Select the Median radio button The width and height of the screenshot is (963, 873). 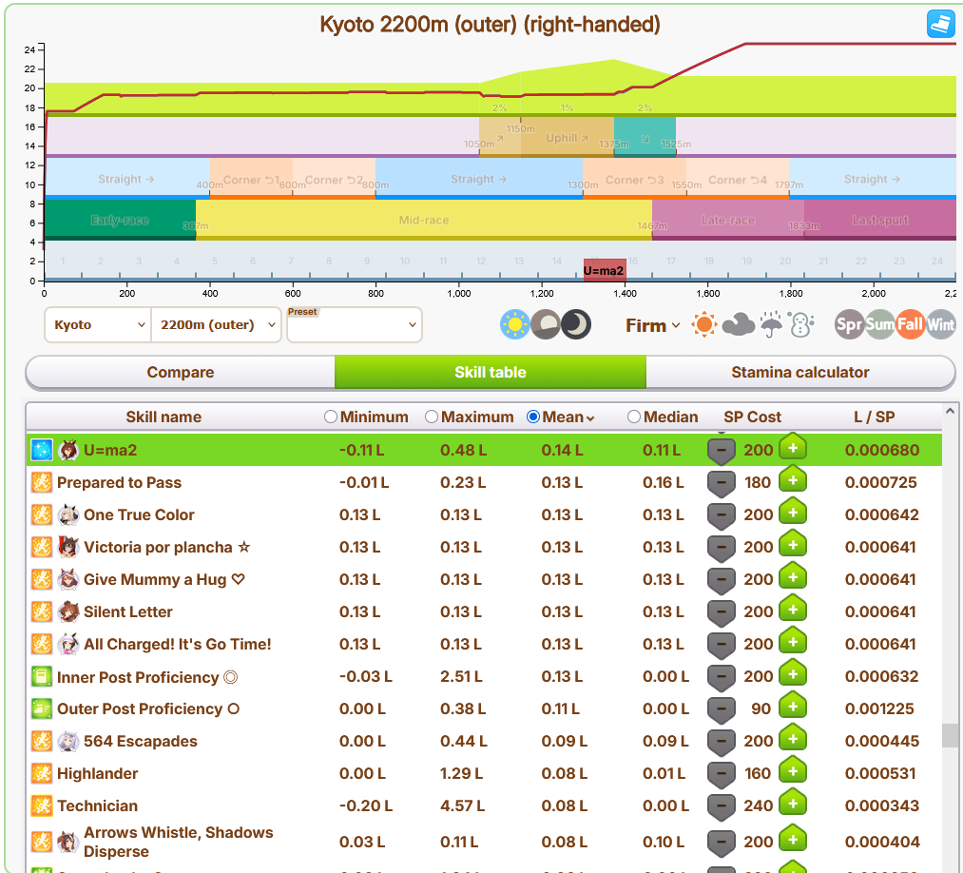[634, 417]
